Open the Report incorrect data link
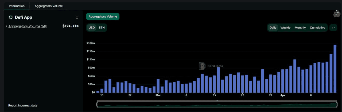Screen dimensions: 342x112 (x=23, y=105)
